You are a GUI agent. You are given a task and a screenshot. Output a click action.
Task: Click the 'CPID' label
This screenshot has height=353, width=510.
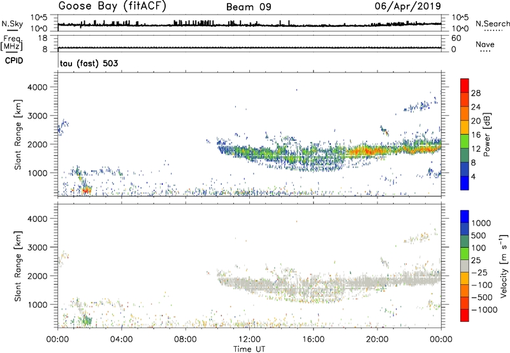tap(14, 61)
